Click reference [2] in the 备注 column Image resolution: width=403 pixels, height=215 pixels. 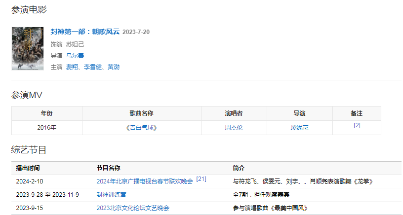pos(357,125)
